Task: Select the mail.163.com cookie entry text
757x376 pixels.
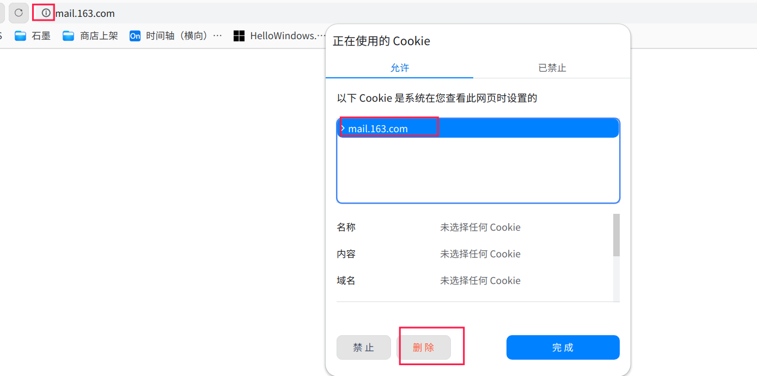Action: pyautogui.click(x=378, y=129)
